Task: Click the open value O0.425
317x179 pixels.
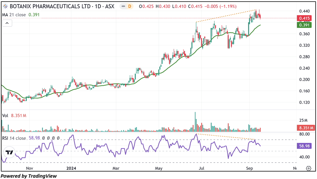Action: [146, 6]
